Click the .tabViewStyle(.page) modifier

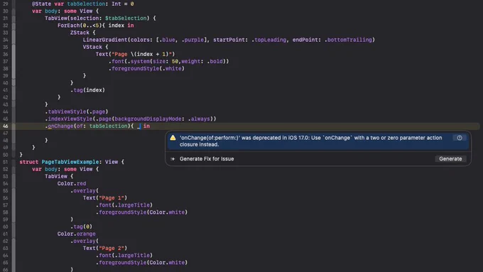pos(77,111)
